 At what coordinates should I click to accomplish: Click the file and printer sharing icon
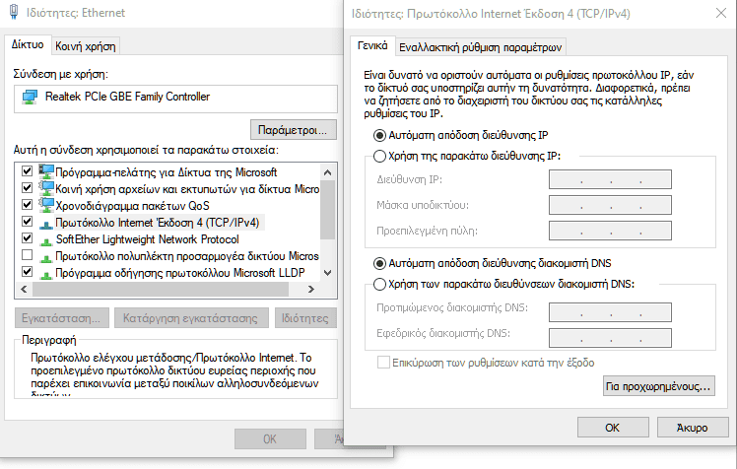point(46,189)
